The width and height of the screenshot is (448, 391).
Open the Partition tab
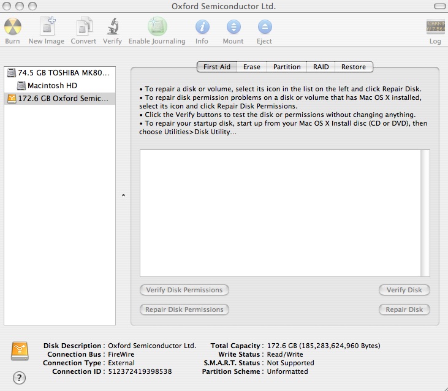287,67
